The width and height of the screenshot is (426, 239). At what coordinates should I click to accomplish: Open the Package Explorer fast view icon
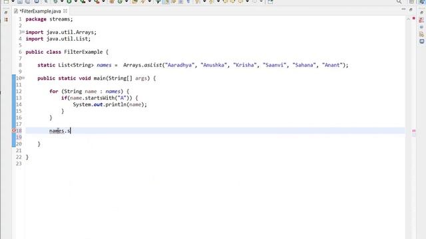pos(6,19)
